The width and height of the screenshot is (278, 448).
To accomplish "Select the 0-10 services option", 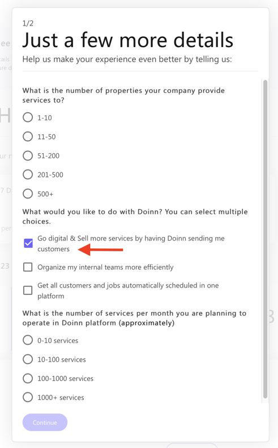I will click(28, 340).
